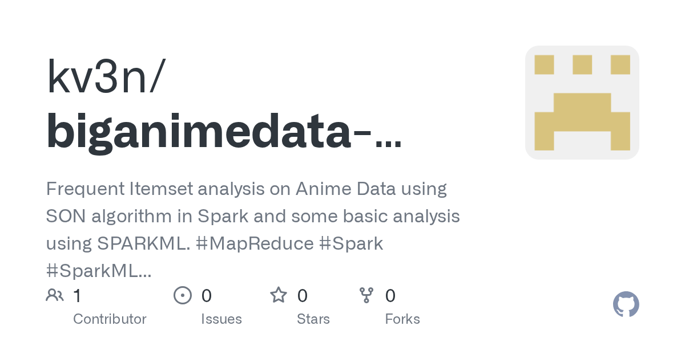Select the Contributor label
685x342 pixels.
point(110,319)
